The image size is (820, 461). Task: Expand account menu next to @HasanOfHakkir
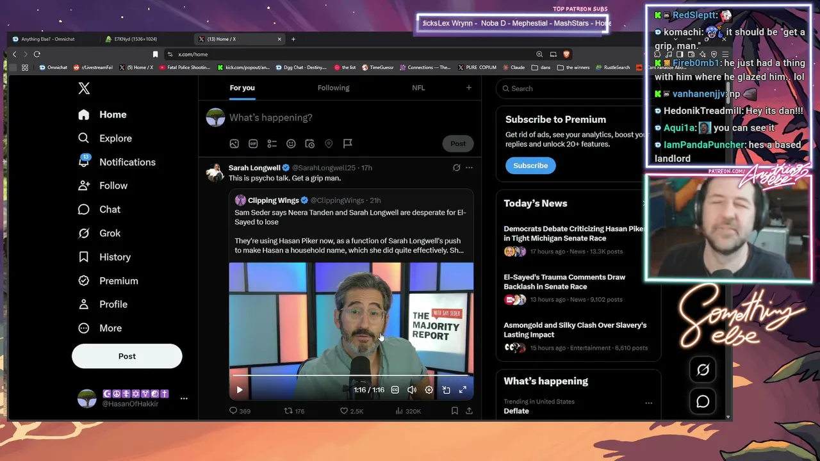[184, 398]
